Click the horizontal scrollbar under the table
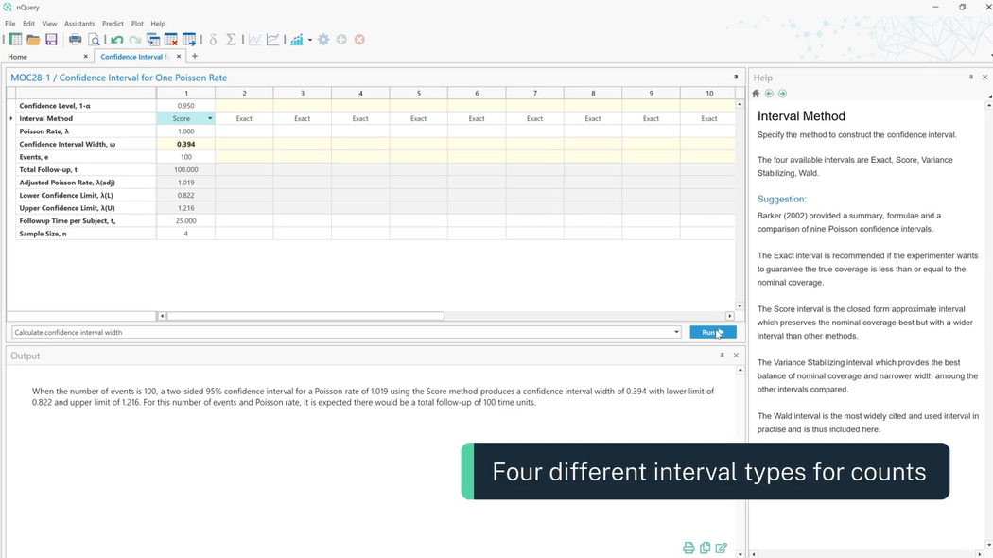Viewport: 993px width, 558px height. point(305,316)
